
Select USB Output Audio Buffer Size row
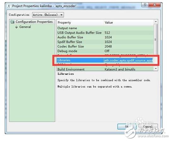[105, 33]
